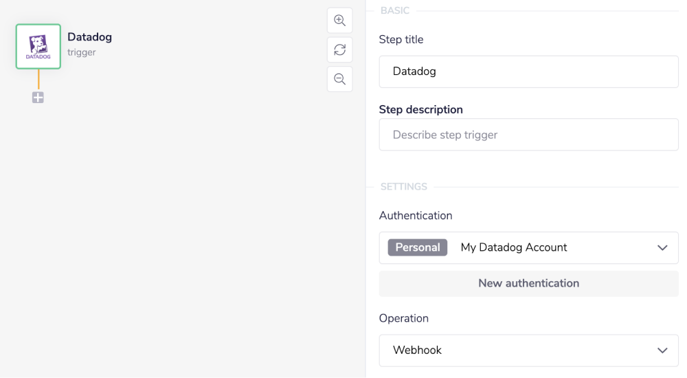687x378 pixels.
Task: Zoom out of the workflow canvas
Action: (339, 79)
